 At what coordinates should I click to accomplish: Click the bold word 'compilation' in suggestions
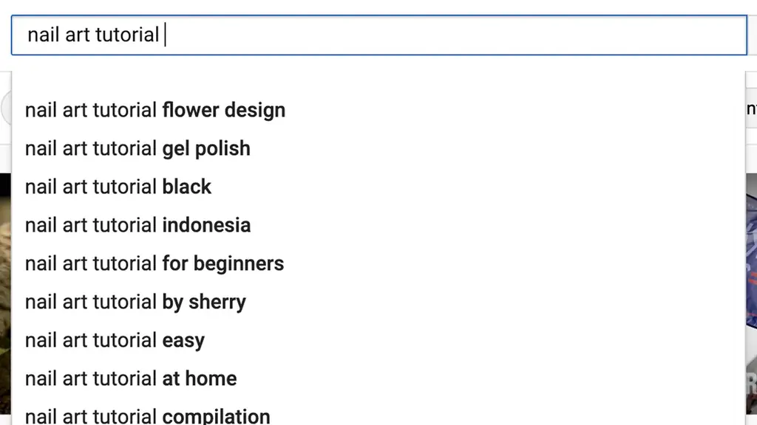tap(216, 416)
